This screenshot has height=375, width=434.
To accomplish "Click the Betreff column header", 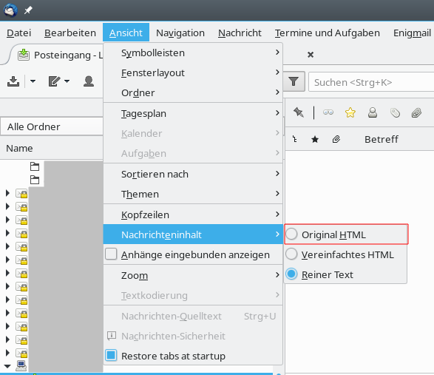I will (x=381, y=139).
